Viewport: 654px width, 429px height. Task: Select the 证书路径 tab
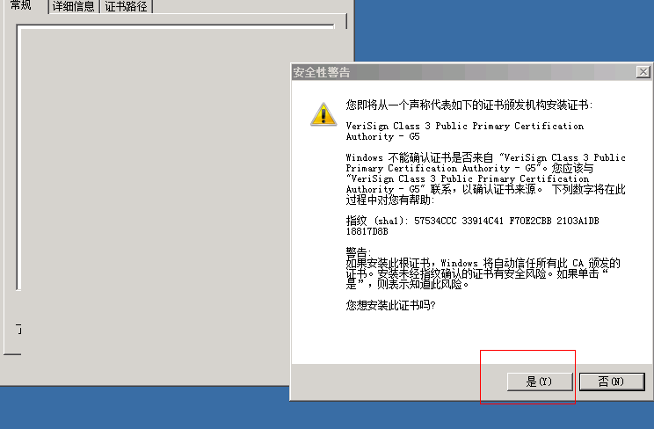click(126, 6)
